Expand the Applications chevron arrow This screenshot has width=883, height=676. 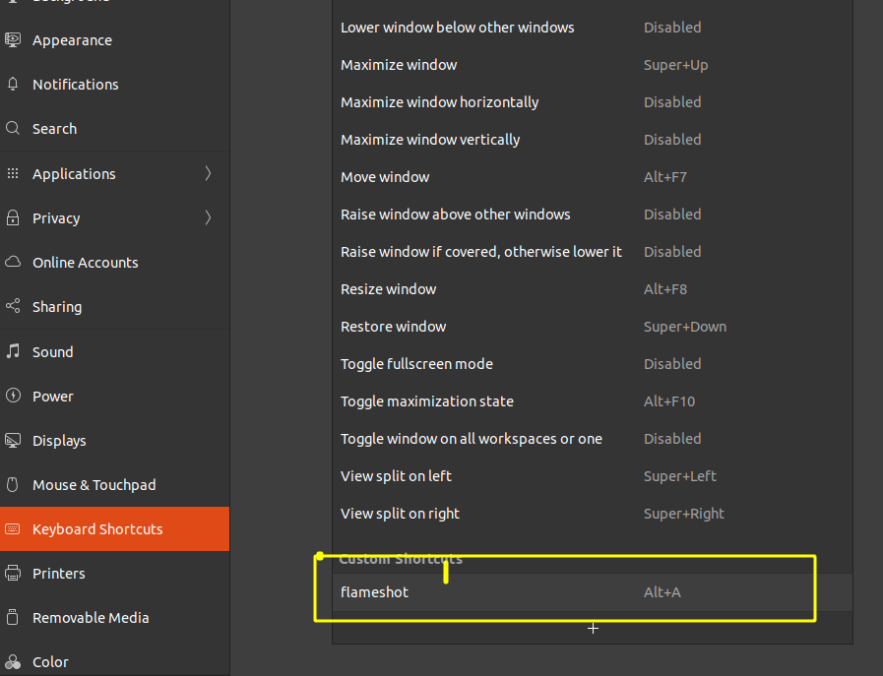[208, 173]
